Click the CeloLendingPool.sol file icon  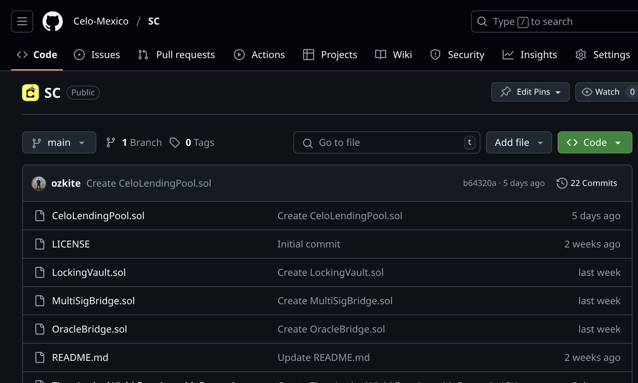coord(40,216)
